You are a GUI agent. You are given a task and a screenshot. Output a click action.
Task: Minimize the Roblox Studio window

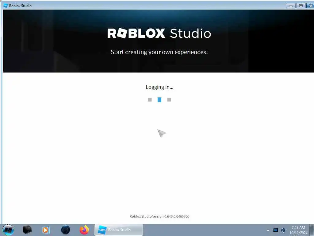click(x=291, y=6)
